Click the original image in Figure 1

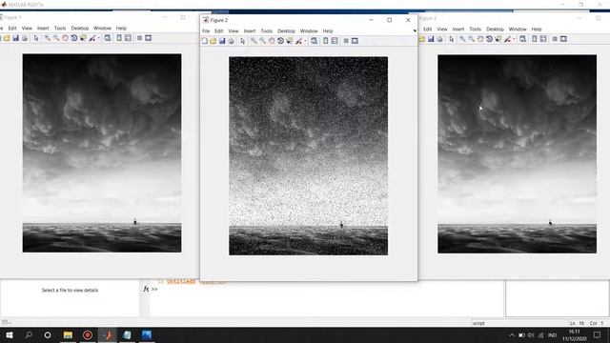[102, 153]
